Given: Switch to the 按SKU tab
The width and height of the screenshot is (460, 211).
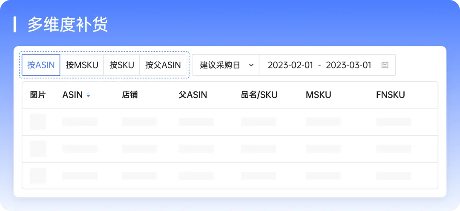Looking at the screenshot, I should click(x=121, y=65).
